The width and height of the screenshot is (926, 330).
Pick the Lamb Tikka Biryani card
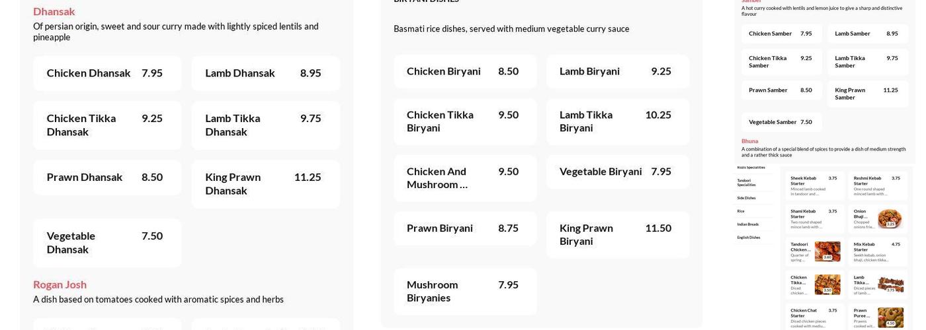[x=617, y=121]
